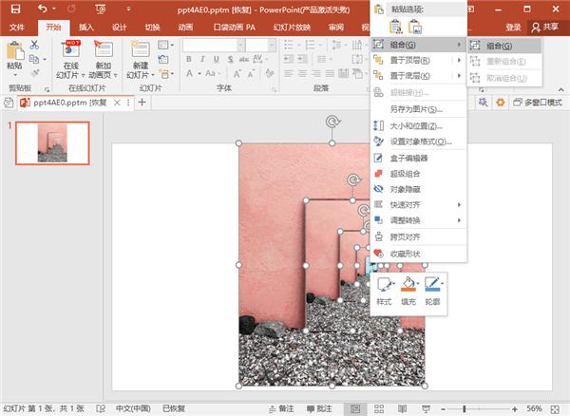Apply bullet list formatting
The width and height of the screenshot is (570, 416).
coord(289,45)
